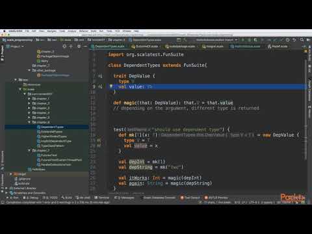Viewport: 312px width, 234px height.
Task: Click the scroll-from-source target icon in Project panel
Action: tap(64, 46)
